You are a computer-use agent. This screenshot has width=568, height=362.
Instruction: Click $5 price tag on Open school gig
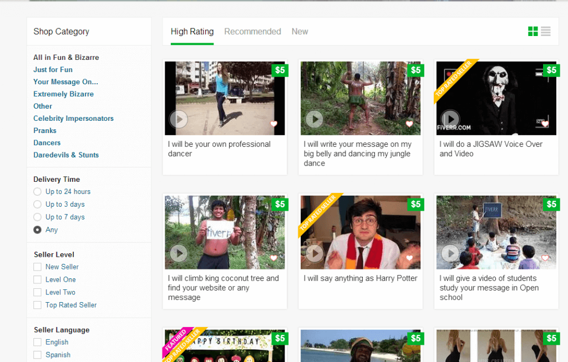(551, 204)
